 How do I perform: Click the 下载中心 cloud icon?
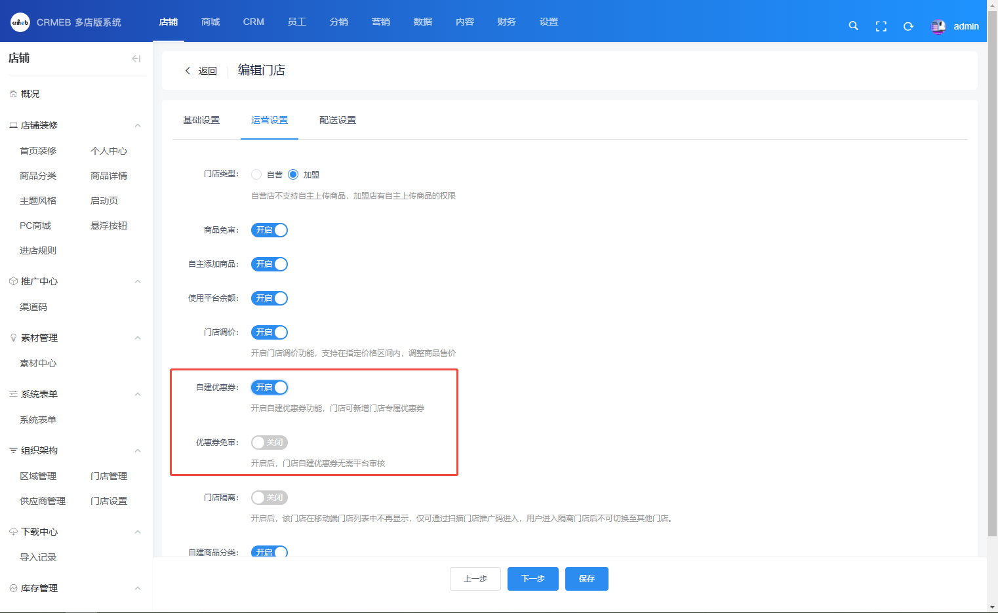[13, 532]
